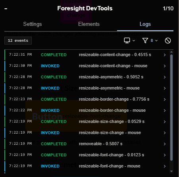Click the logs scrollbar up arrow
Viewport: 179px width, 177px height.
point(171,52)
